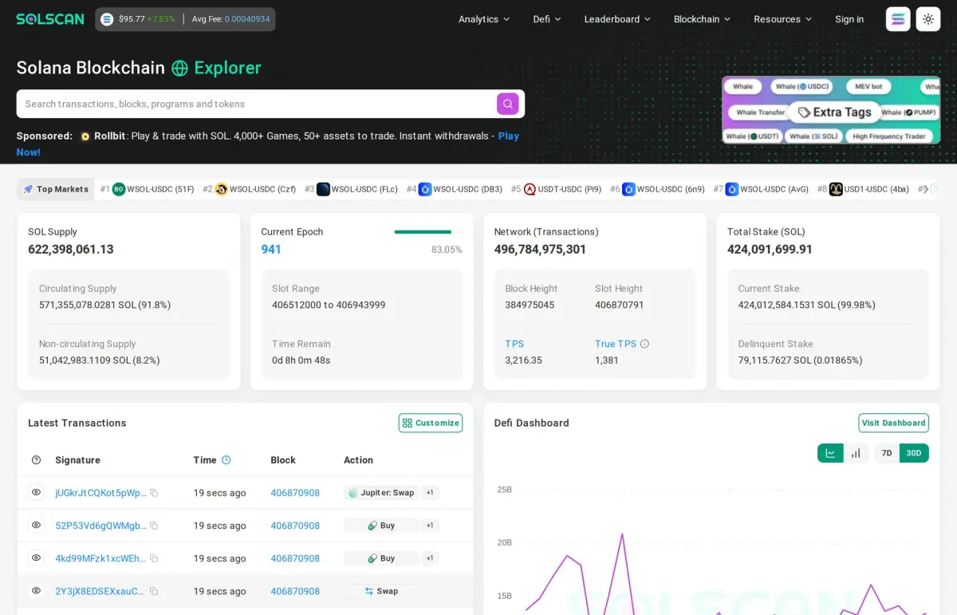Expand the Leaderboard menu
This screenshot has width=957, height=615.
617,19
